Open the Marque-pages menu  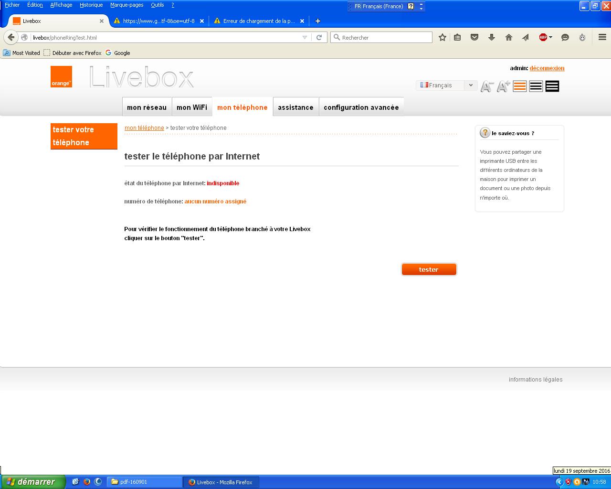pos(127,5)
